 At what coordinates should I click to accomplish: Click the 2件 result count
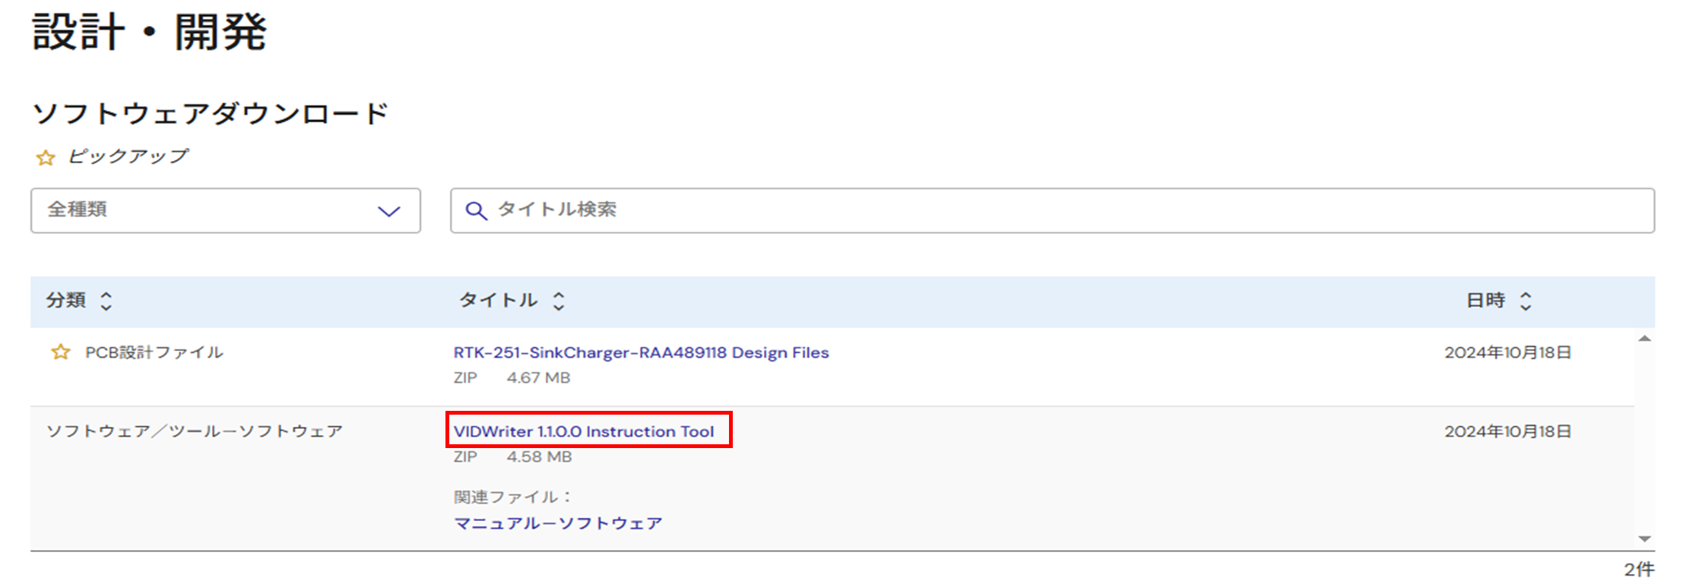click(1639, 569)
